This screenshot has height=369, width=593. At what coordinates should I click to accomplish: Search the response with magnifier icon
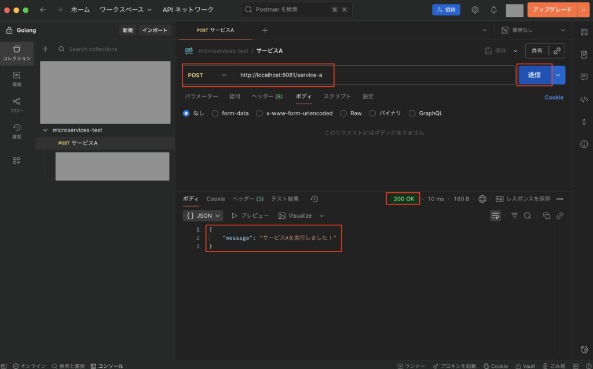(528, 215)
